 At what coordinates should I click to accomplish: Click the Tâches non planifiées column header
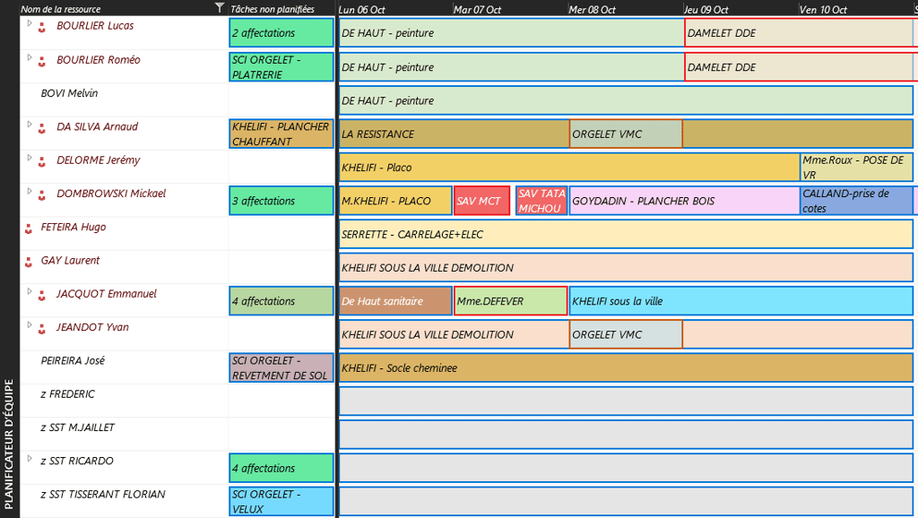273,9
